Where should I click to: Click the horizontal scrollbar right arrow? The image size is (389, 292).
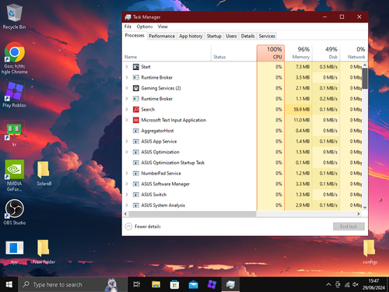(359, 214)
